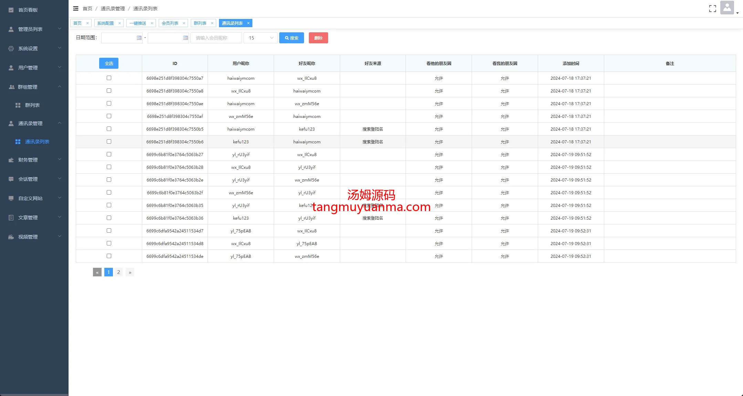
Task: Click the 首页看板 dashboard sidebar icon
Action: click(11, 10)
